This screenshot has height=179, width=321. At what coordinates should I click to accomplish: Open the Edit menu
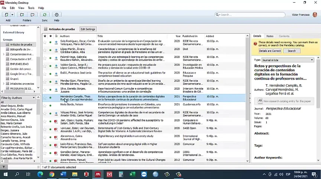pos(12,8)
